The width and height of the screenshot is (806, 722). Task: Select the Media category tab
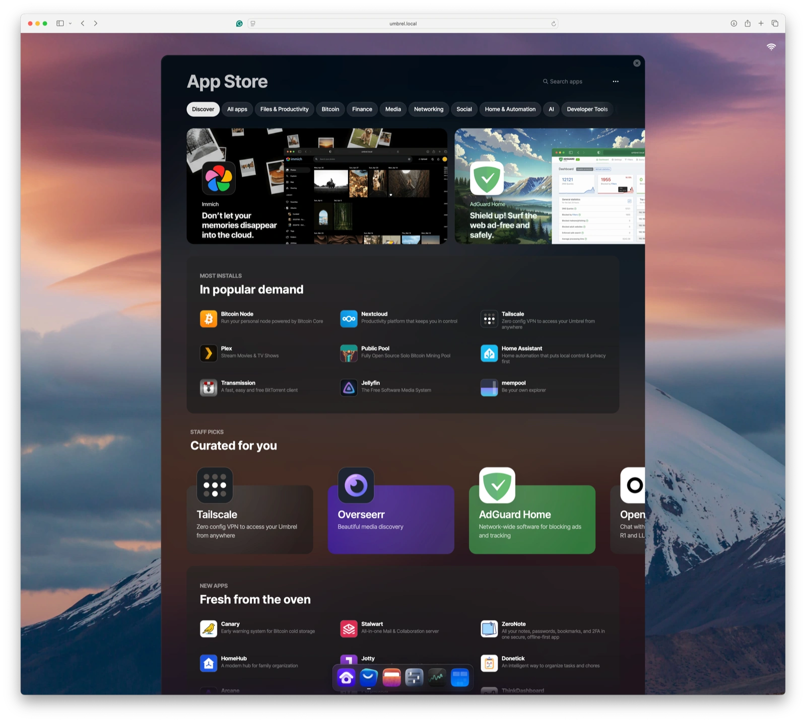click(x=393, y=109)
